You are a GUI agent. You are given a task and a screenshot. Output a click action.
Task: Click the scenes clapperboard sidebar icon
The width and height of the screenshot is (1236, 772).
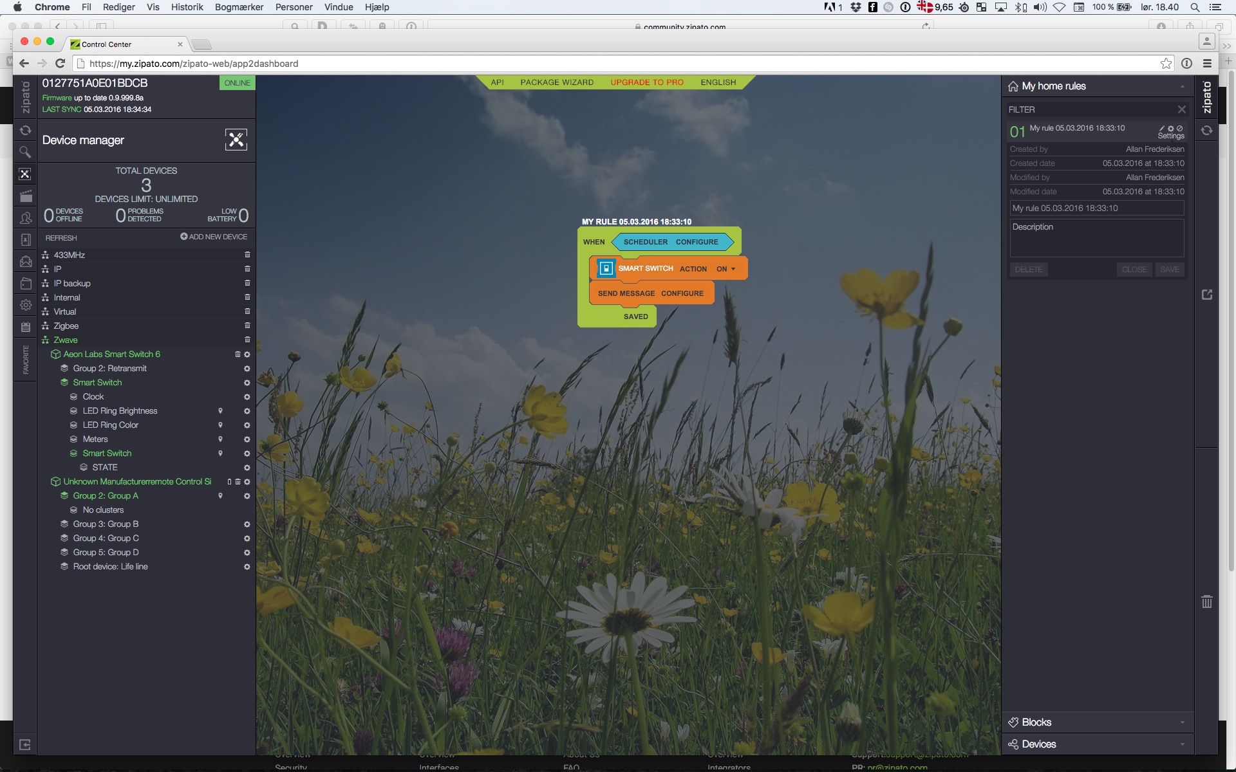pos(25,196)
